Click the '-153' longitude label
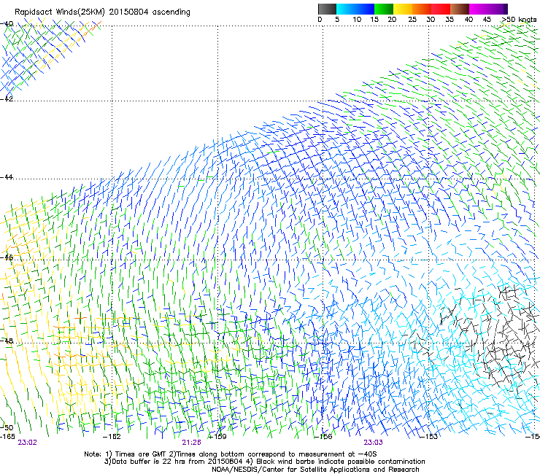This screenshot has width=540, height=474. pos(429,437)
